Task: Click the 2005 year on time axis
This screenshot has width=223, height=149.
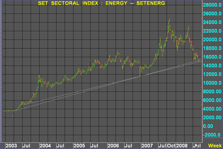Action: [x=79, y=146]
